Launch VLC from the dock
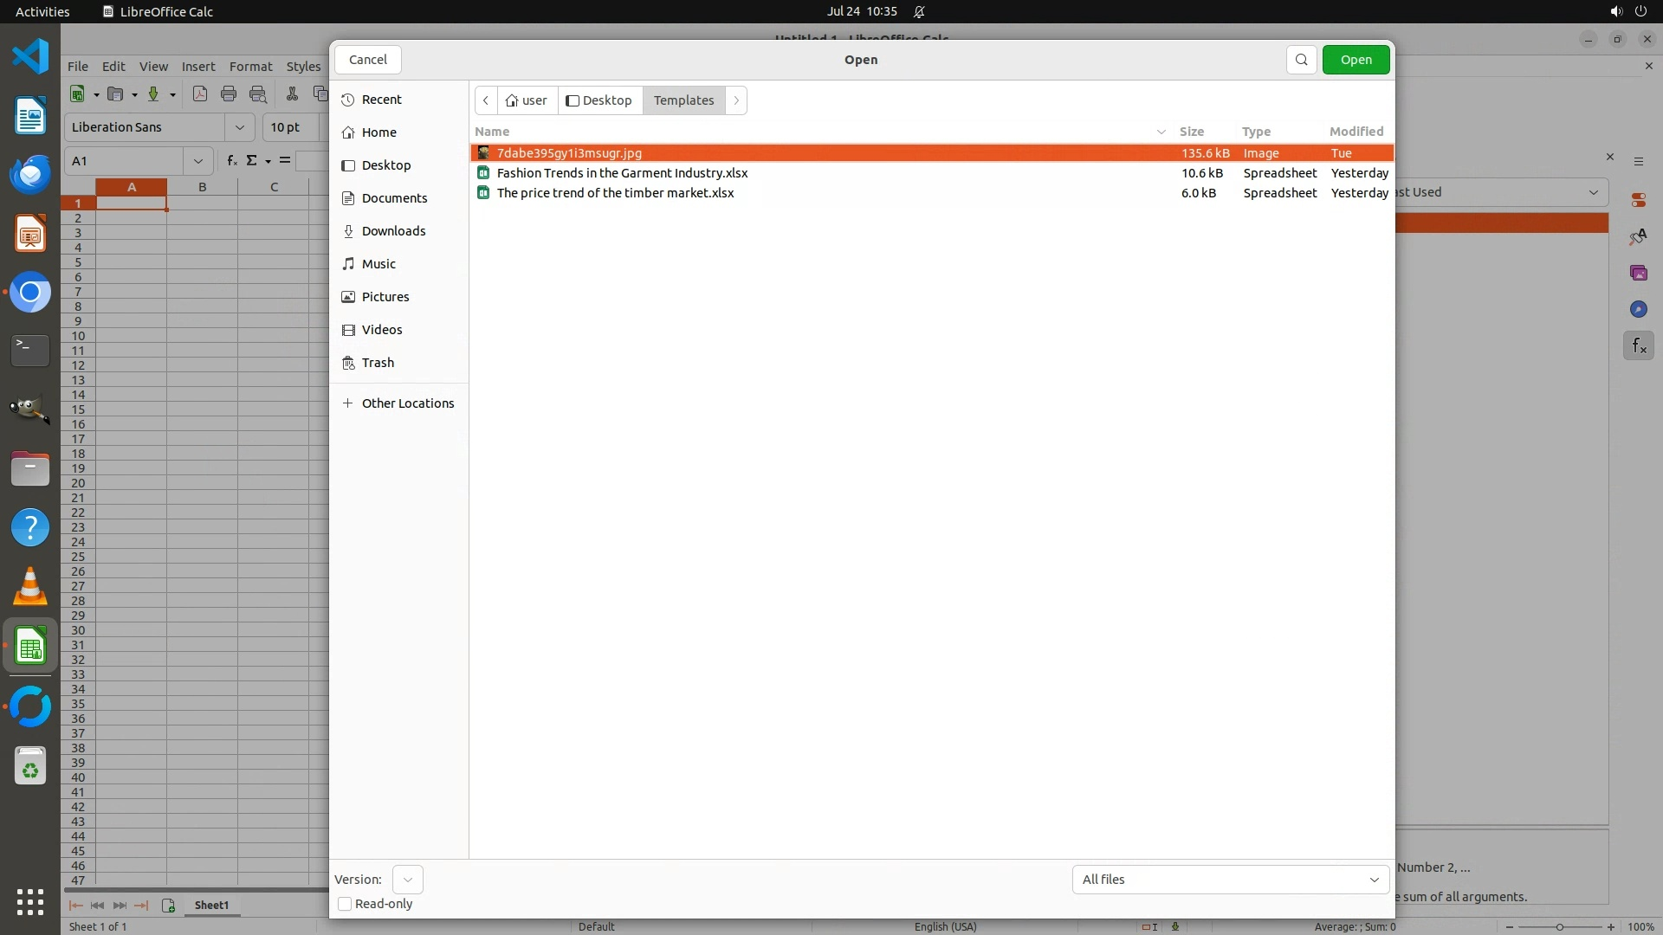The width and height of the screenshot is (1663, 935). (30, 587)
